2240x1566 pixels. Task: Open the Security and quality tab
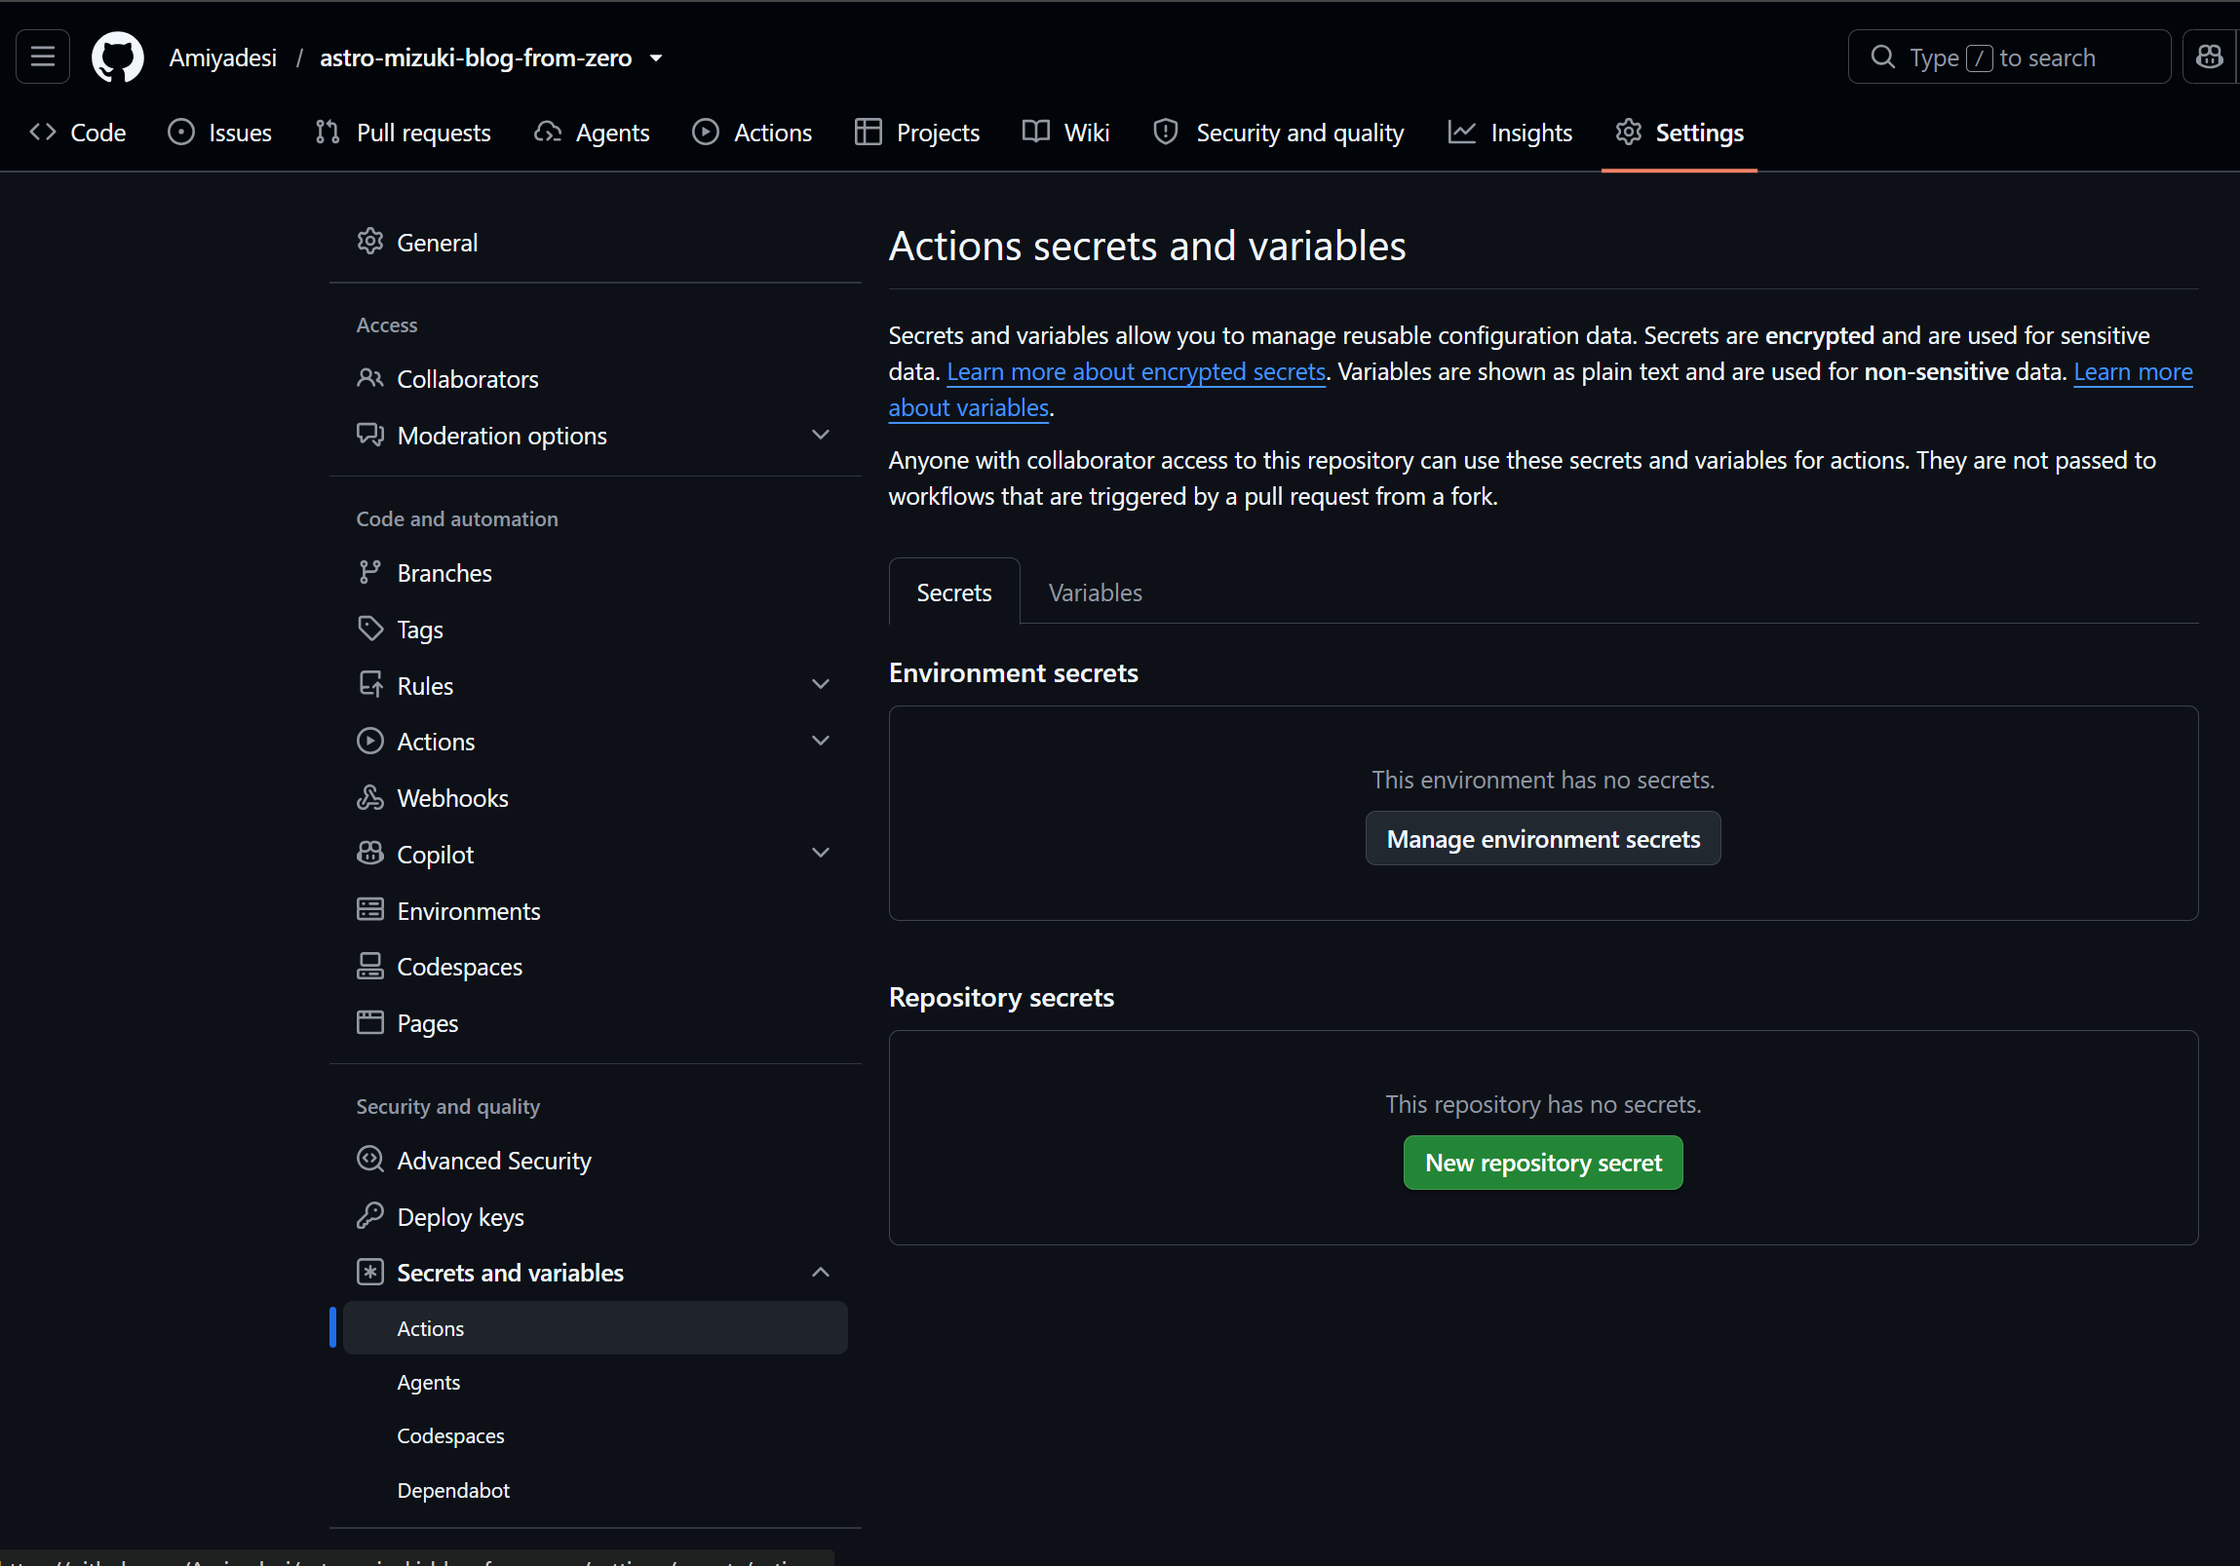[1278, 132]
